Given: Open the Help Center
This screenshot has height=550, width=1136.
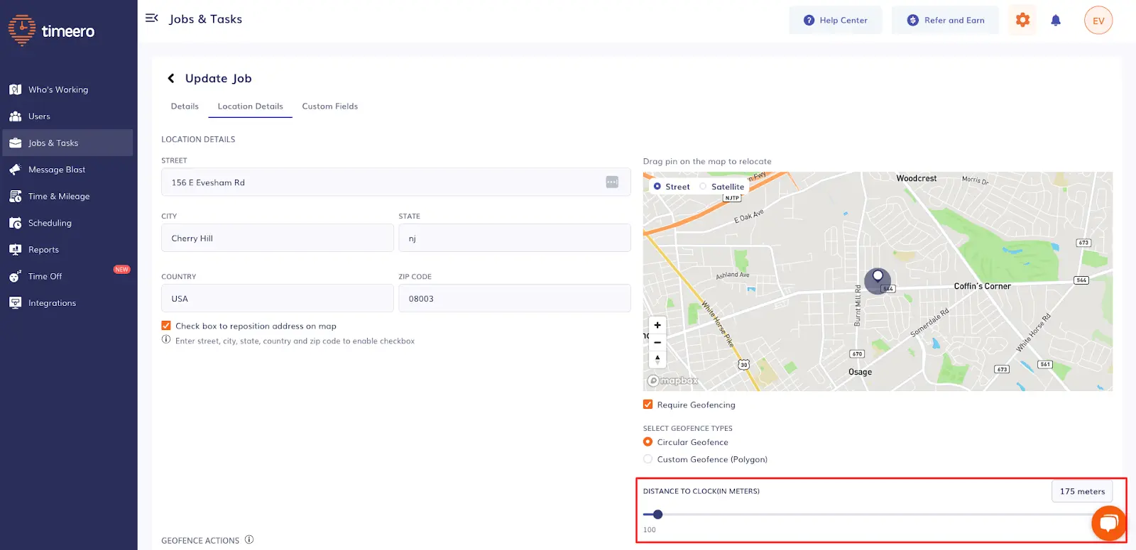Looking at the screenshot, I should (x=835, y=21).
